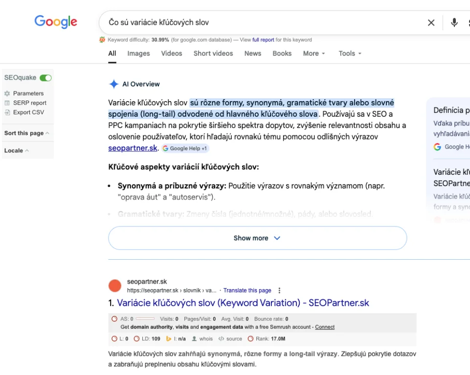
Task: Click the whois icon in SEOquake bar
Action: click(202, 338)
